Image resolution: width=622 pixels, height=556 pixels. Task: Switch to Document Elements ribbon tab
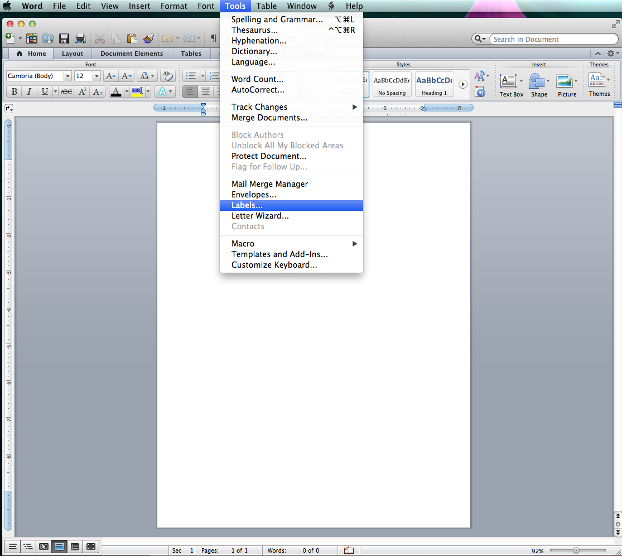(x=132, y=53)
